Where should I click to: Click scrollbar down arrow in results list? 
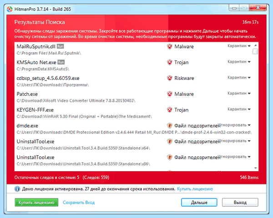(x=255, y=168)
